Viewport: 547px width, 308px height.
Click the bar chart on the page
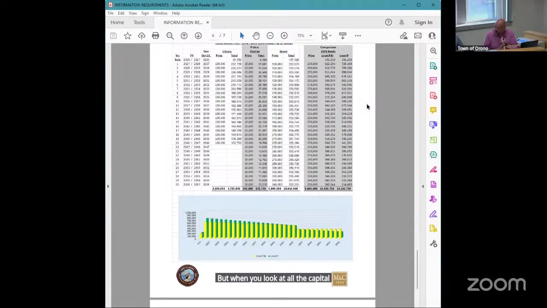coord(265,228)
